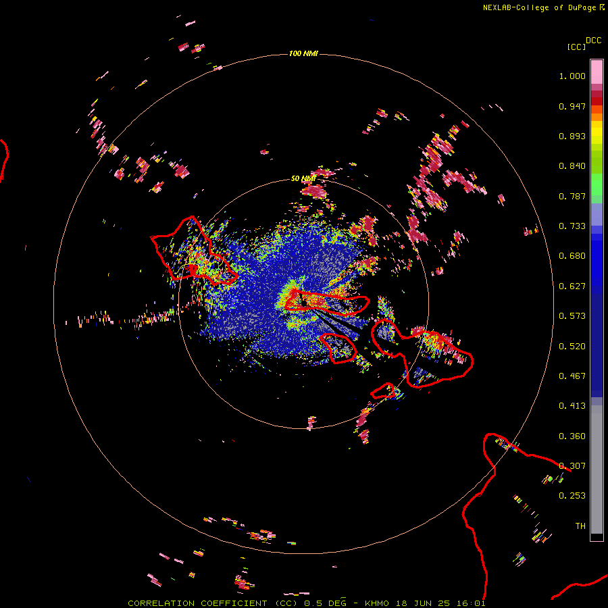
Task: Click the [CC] legend unit label
Action: pos(576,47)
